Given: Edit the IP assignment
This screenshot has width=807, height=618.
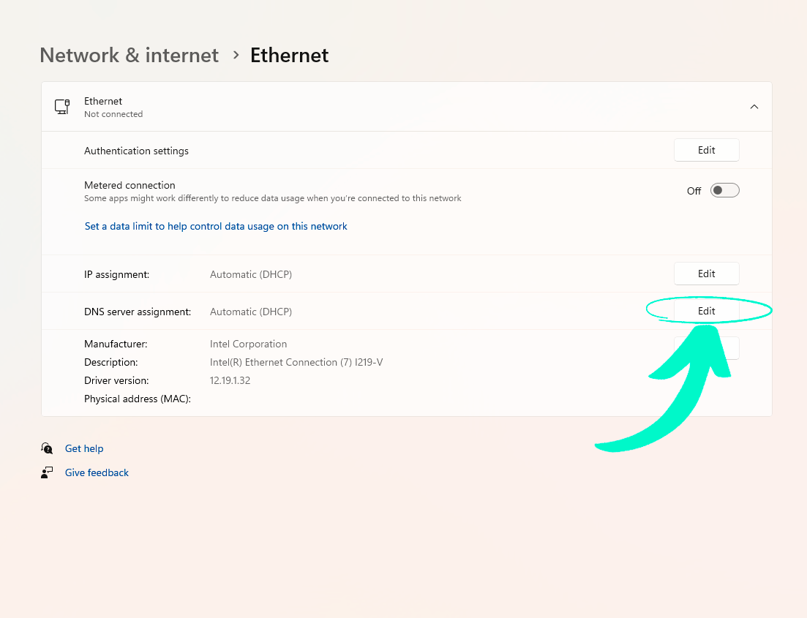Looking at the screenshot, I should point(707,274).
